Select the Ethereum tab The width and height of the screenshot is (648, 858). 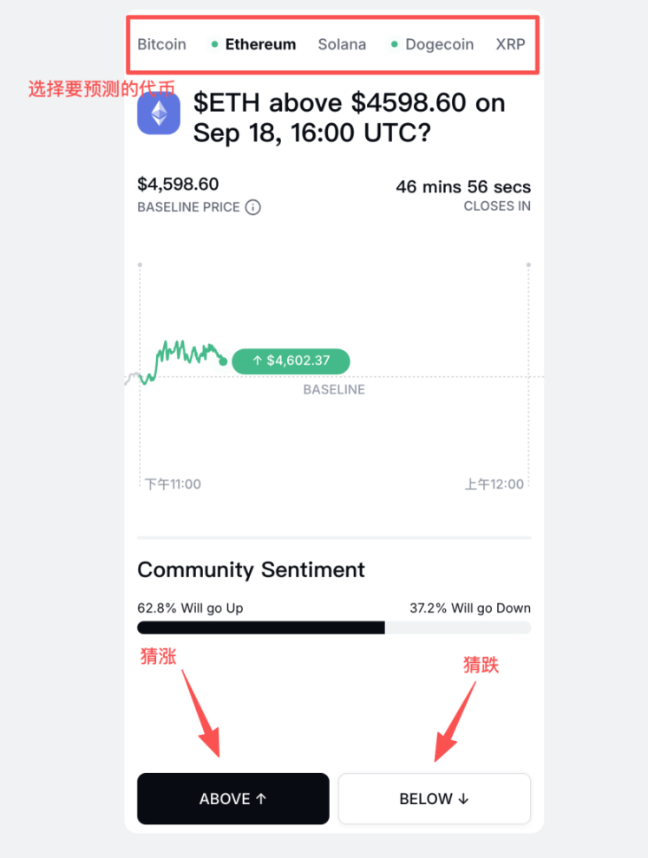[x=260, y=44]
